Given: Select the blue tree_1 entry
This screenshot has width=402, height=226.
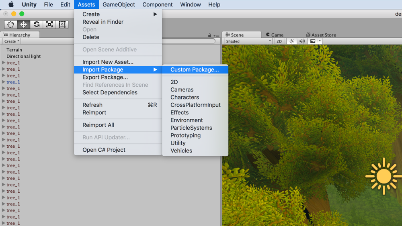Looking at the screenshot, I should (x=13, y=82).
